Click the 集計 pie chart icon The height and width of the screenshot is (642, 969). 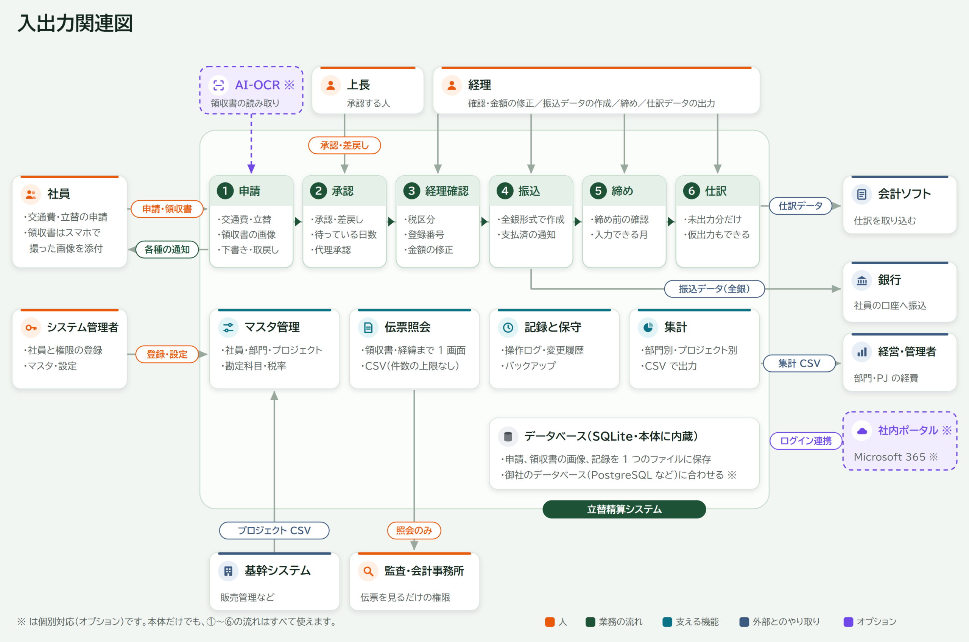(x=648, y=327)
